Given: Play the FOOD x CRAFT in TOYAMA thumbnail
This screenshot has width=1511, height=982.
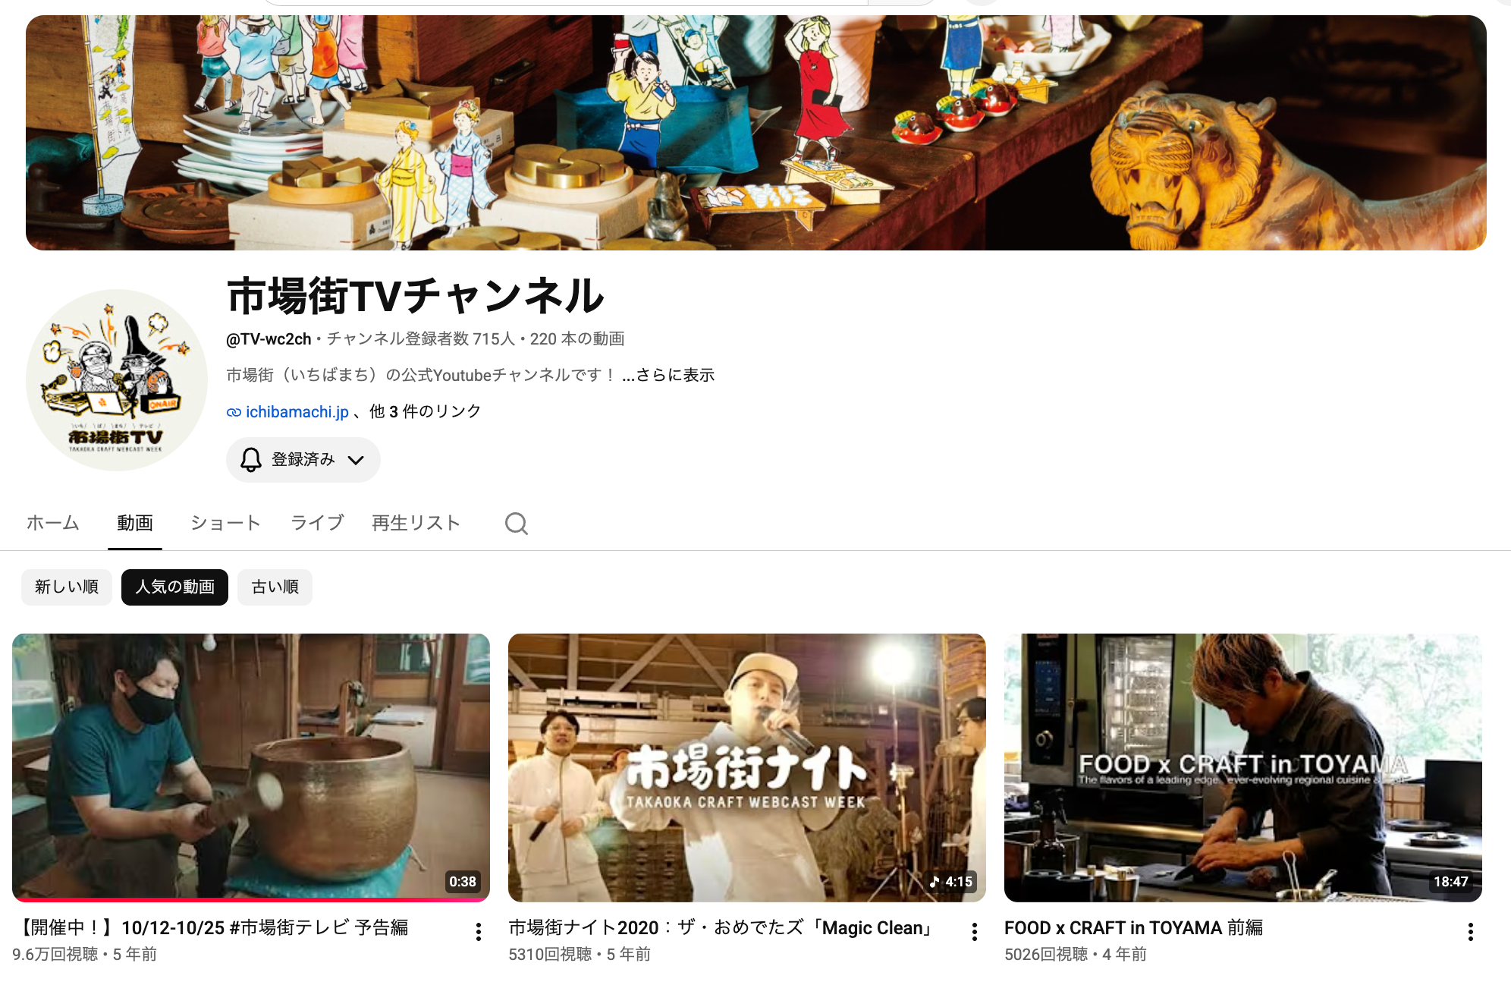Looking at the screenshot, I should 1243,767.
